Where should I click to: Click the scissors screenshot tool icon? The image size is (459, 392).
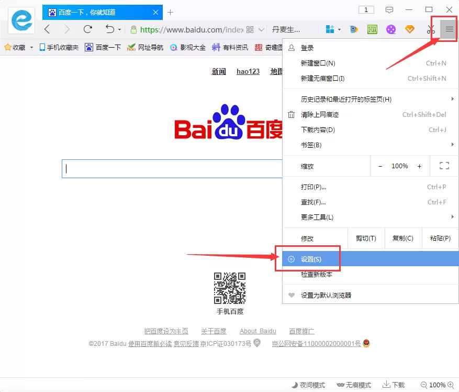coord(430,29)
